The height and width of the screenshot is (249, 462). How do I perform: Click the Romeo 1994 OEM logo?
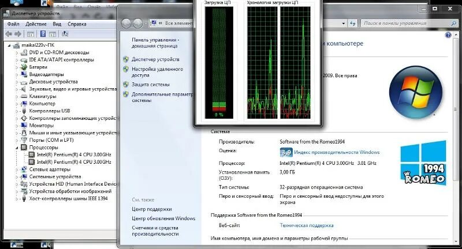click(423, 163)
